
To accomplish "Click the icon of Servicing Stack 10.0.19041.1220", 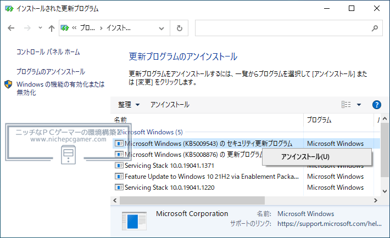I will click(119, 187).
